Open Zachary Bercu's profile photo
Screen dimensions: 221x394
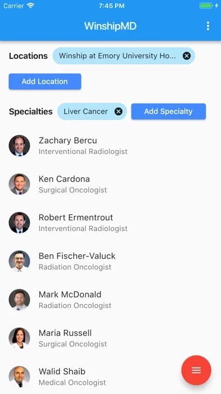[19, 145]
